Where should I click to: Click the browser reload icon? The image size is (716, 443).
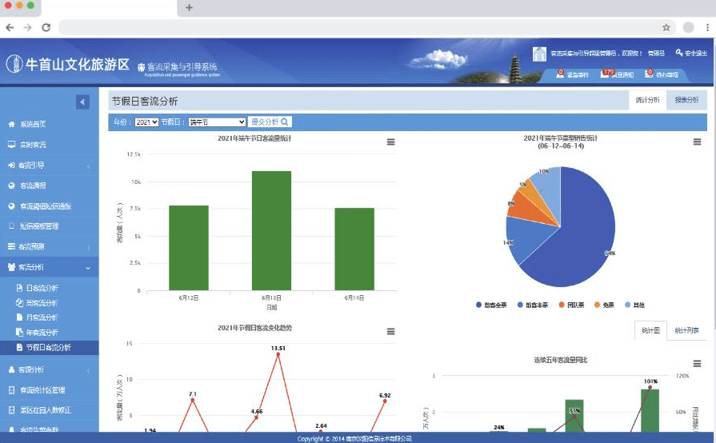pyautogui.click(x=46, y=27)
